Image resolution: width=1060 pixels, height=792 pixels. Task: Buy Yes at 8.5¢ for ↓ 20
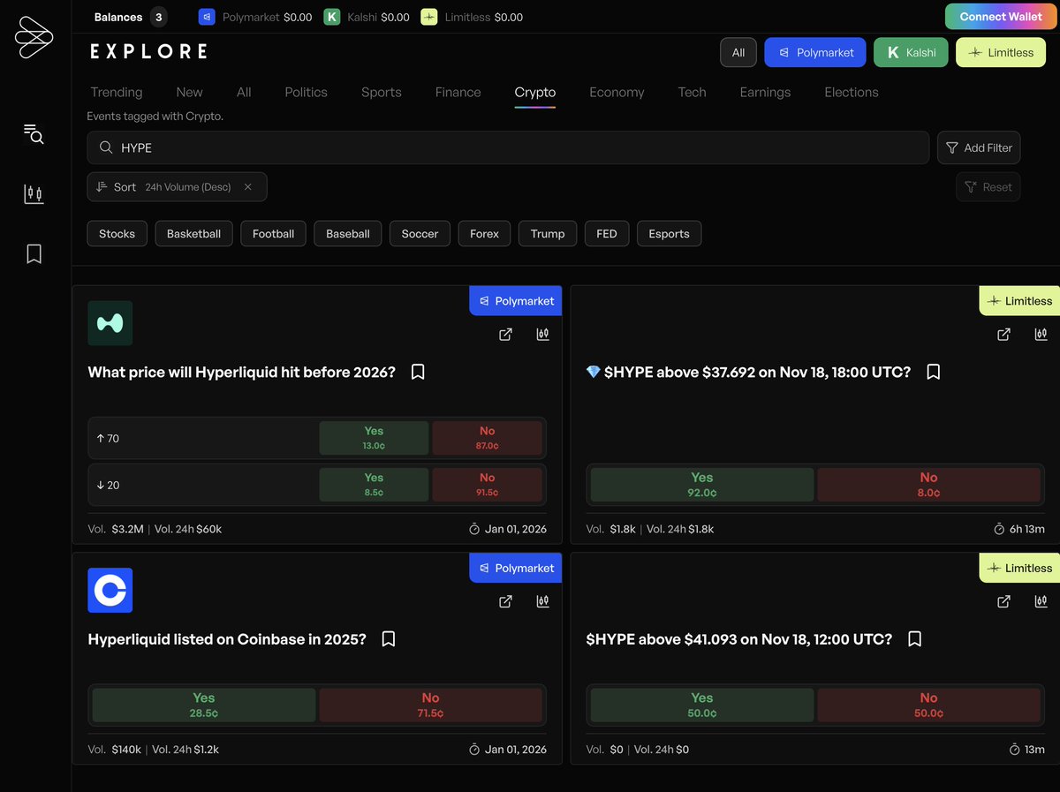tap(374, 485)
